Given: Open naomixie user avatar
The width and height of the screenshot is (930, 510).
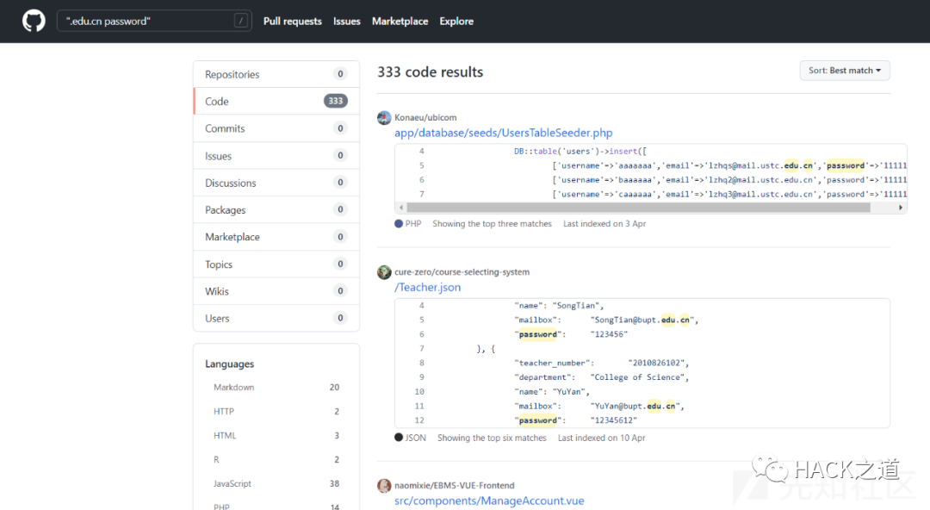Looking at the screenshot, I should click(x=384, y=486).
